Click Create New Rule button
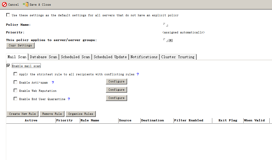The height and width of the screenshot is (160, 272). [x=22, y=114]
